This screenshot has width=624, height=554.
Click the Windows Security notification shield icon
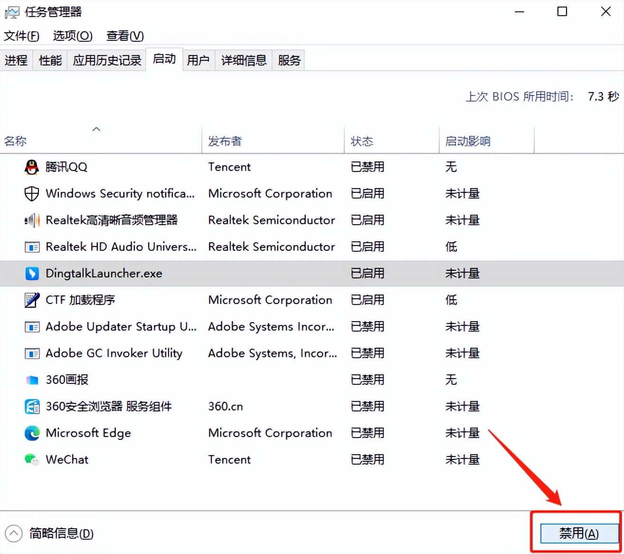point(31,193)
